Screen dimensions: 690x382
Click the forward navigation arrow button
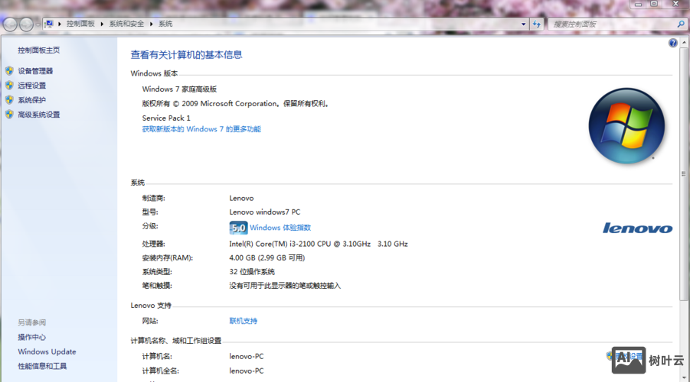click(27, 24)
